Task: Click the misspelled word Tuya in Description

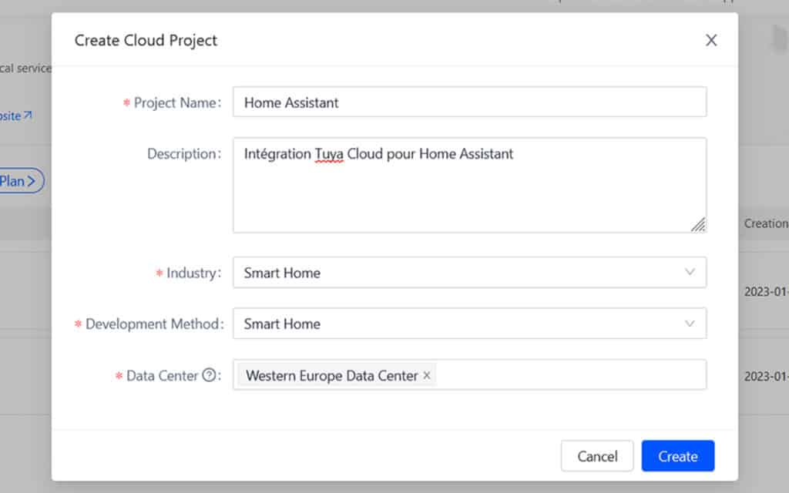Action: coord(329,154)
